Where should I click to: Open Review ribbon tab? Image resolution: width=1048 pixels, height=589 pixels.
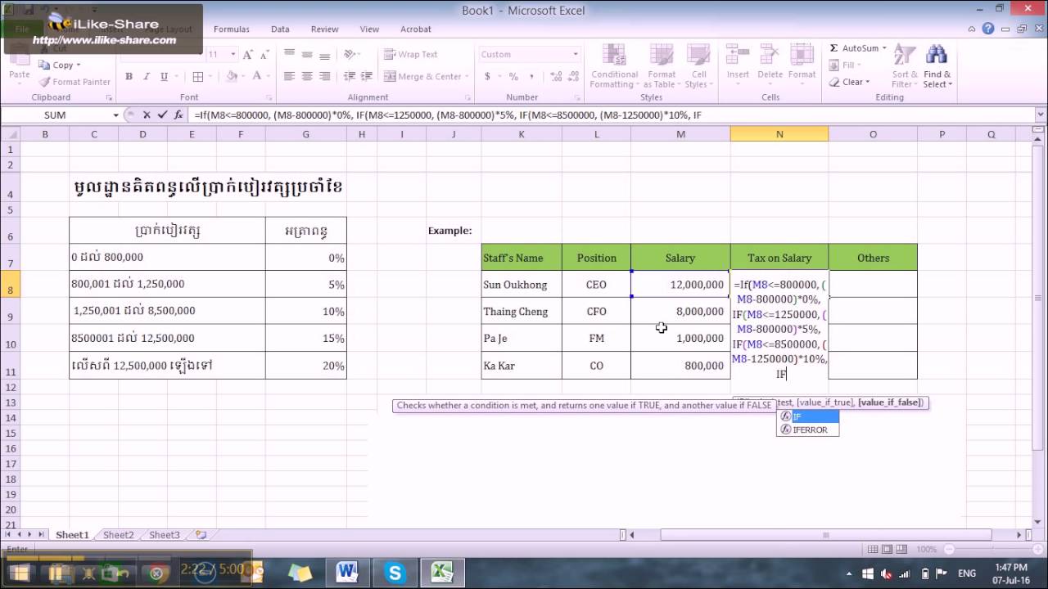coord(324,29)
